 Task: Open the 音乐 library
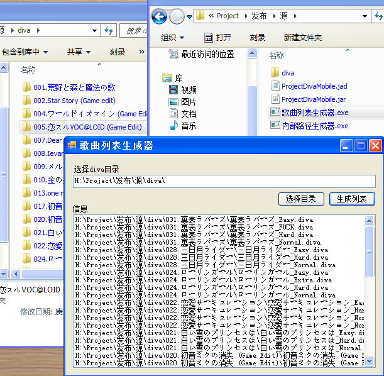[x=182, y=126]
